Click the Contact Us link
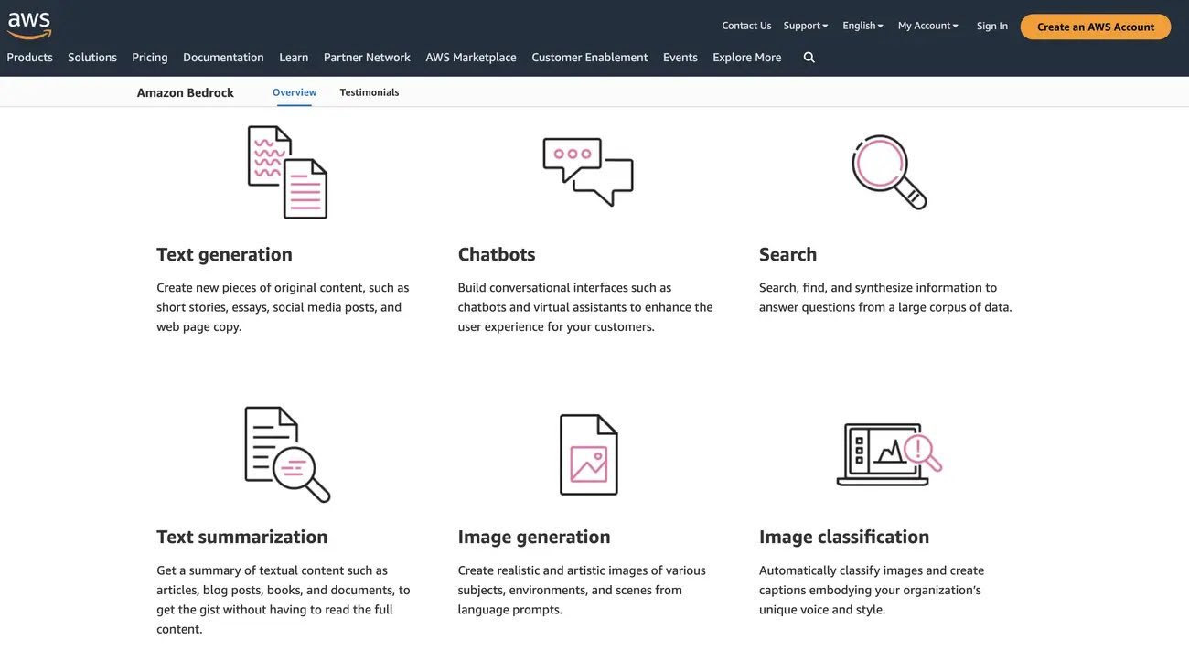This screenshot has width=1189, height=661. (x=746, y=26)
